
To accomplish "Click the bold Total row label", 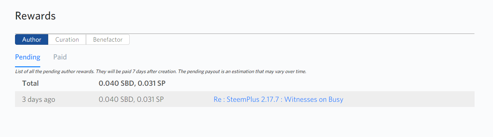I will (x=30, y=83).
